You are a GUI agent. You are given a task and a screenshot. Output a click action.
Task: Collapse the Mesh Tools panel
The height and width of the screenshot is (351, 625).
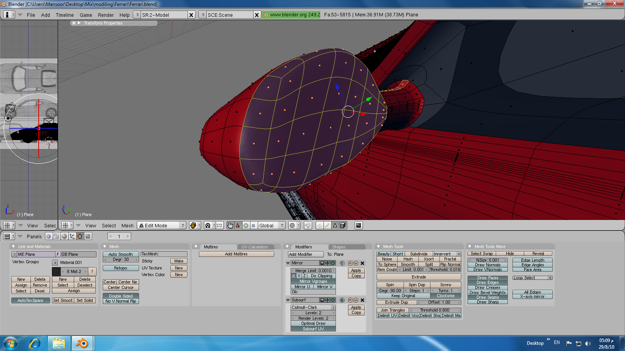click(378, 246)
